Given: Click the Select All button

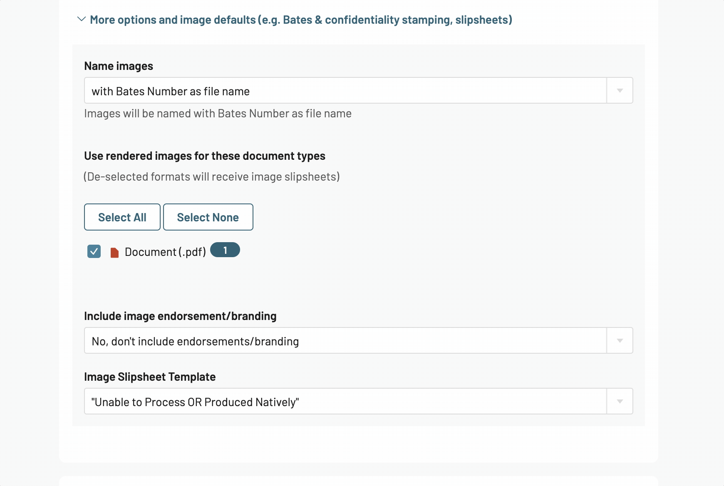Looking at the screenshot, I should pyautogui.click(x=122, y=217).
